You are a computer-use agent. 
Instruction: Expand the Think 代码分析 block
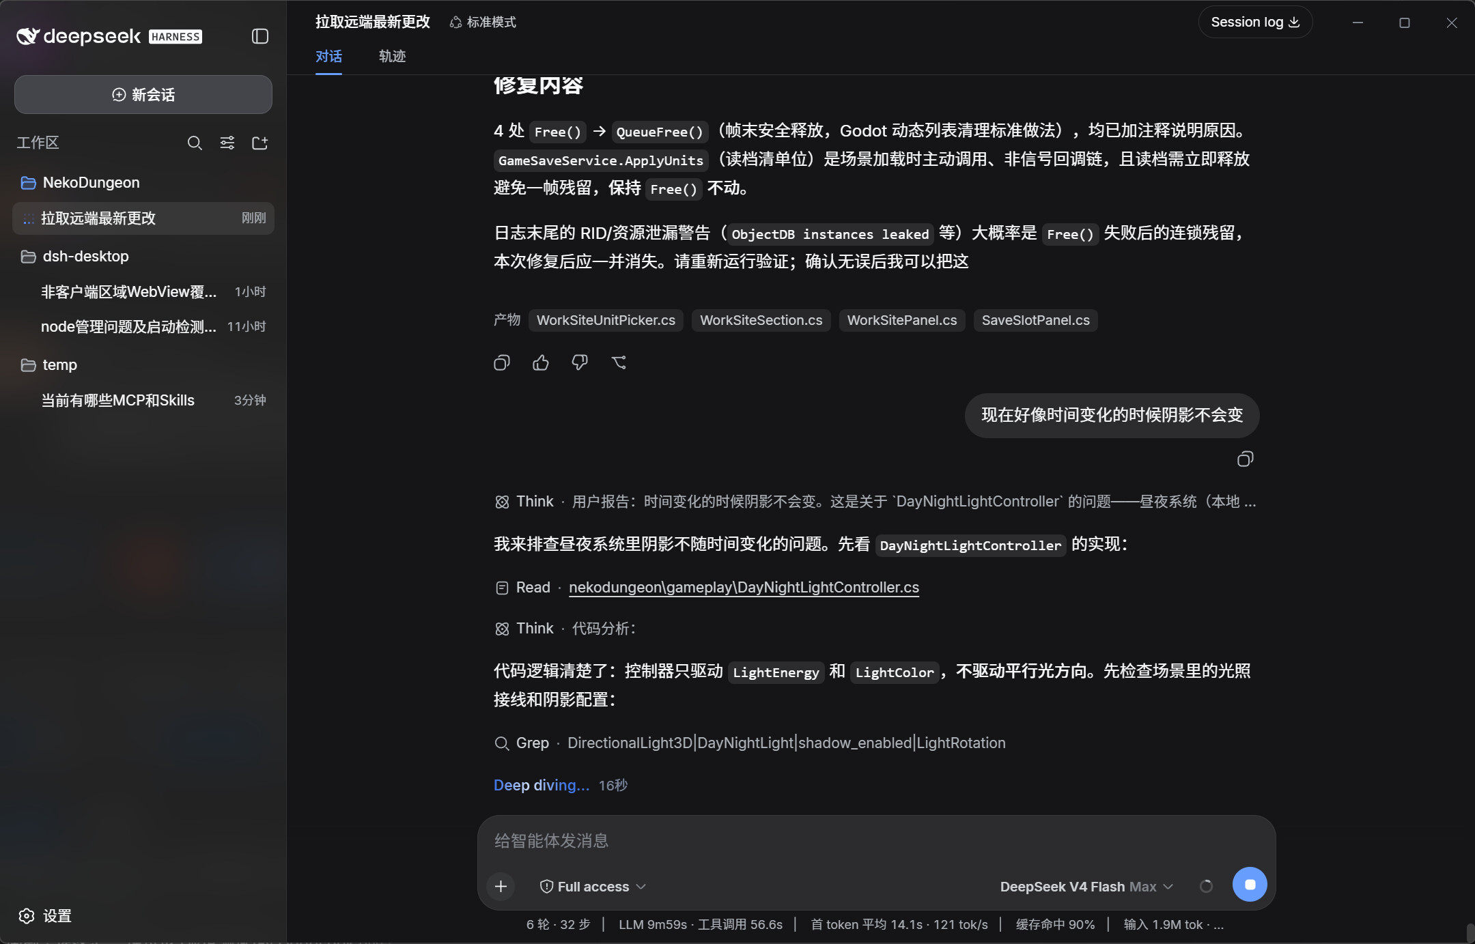click(565, 629)
